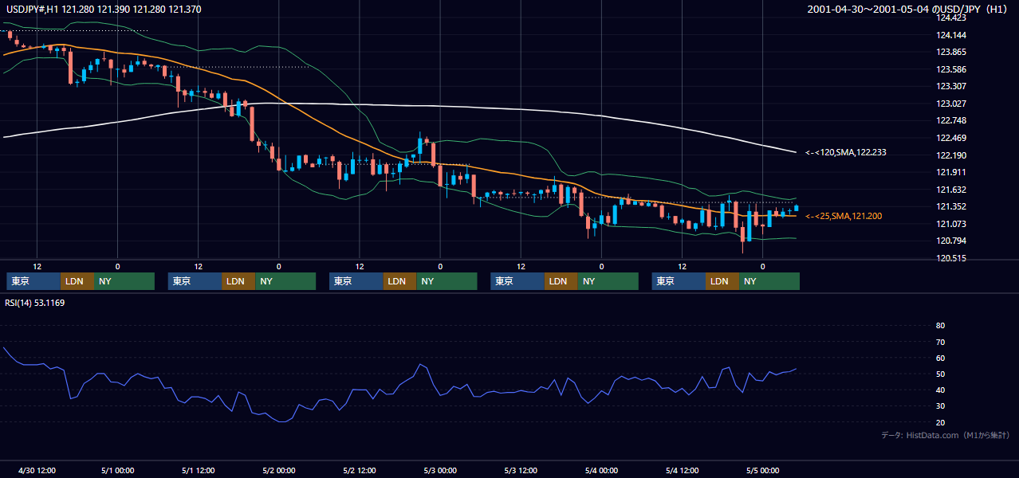This screenshot has height=478, width=1019.
Task: Click price axis value 121.911
Action: [x=951, y=172]
